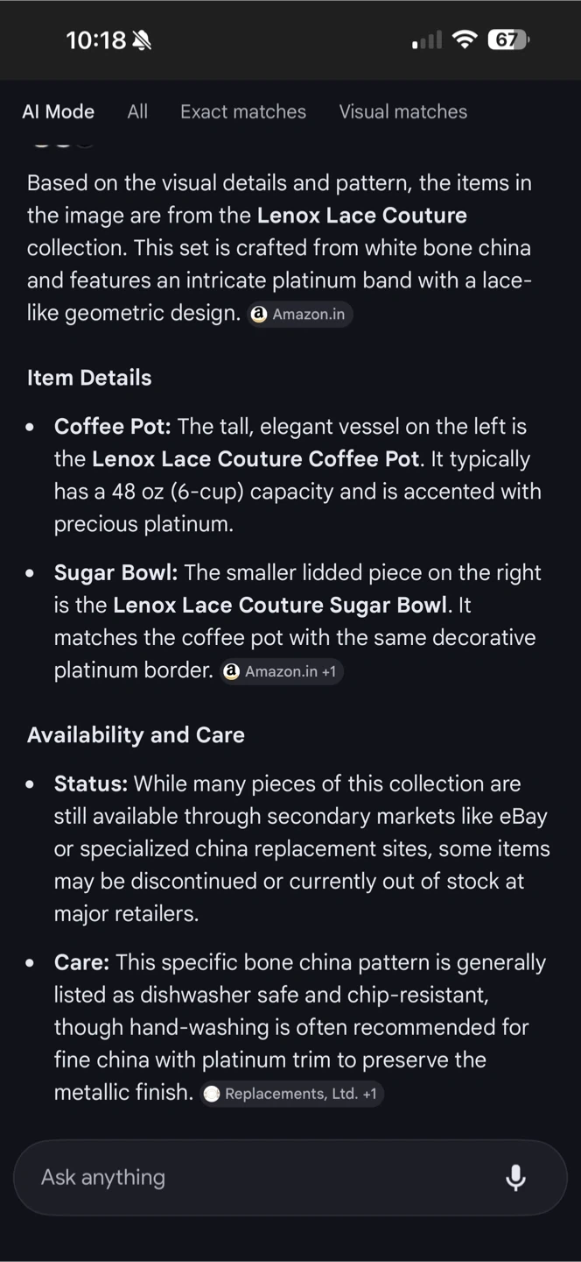Viewport: 581px width, 1262px height.
Task: Tap the 10:18 clock in status bar
Action: pos(96,40)
